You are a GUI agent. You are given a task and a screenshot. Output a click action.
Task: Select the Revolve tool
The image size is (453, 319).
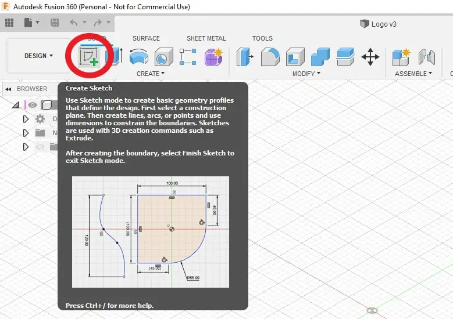pyautogui.click(x=138, y=56)
